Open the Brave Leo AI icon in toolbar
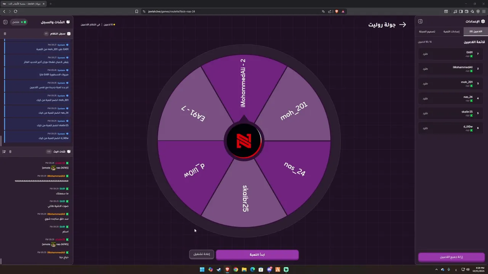 (472, 11)
